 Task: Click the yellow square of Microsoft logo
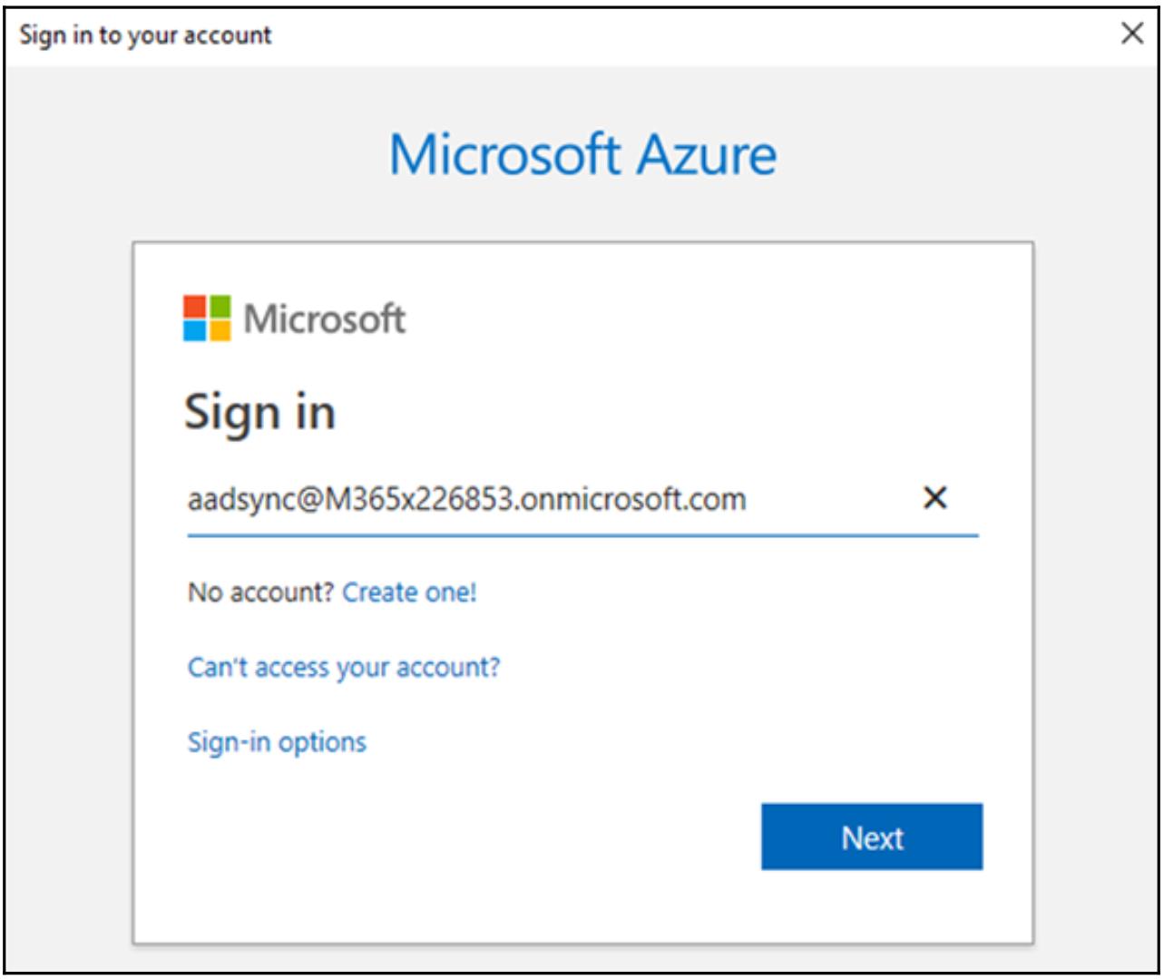pos(219,329)
